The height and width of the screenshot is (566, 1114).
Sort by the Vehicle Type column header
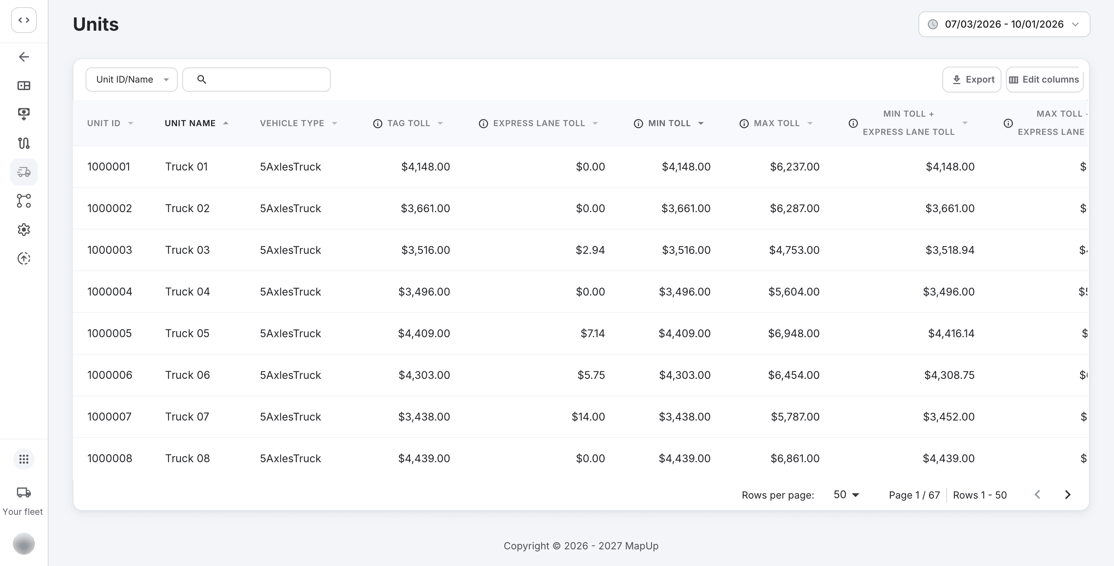pyautogui.click(x=299, y=123)
